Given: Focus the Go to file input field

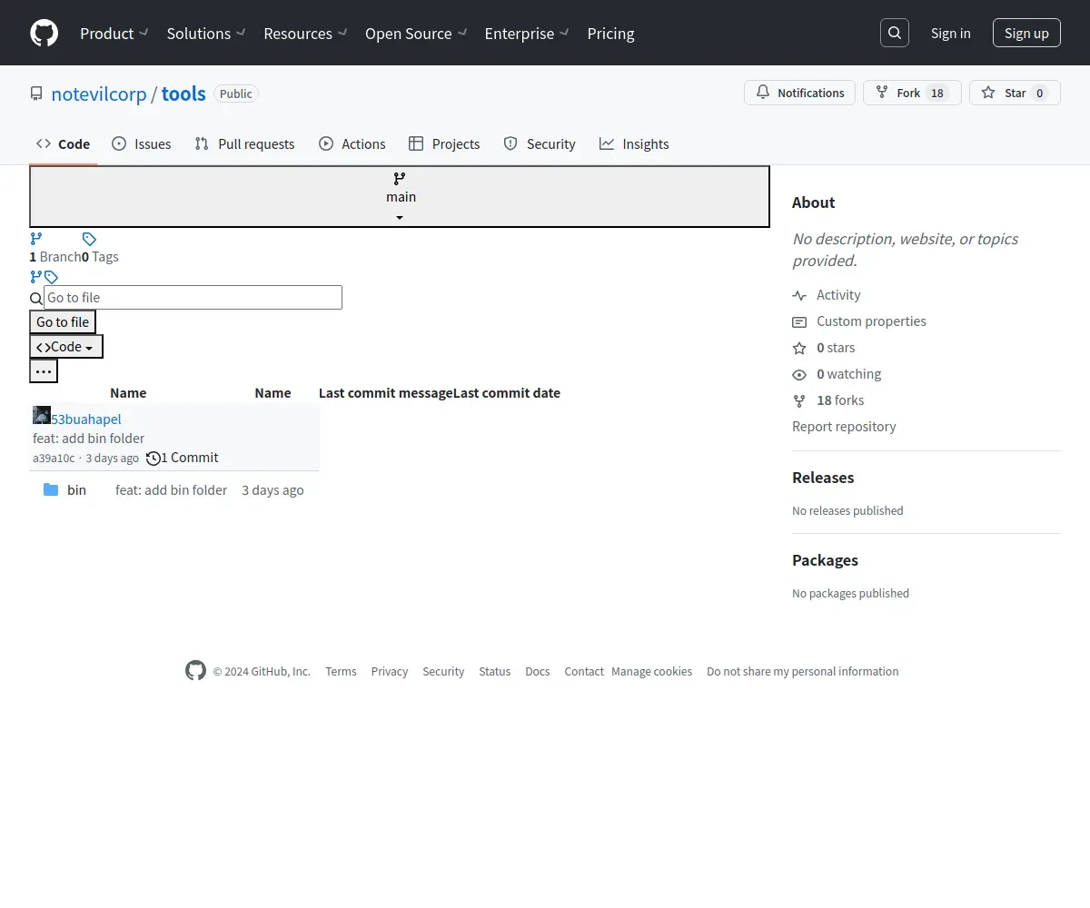Looking at the screenshot, I should pyautogui.click(x=193, y=297).
